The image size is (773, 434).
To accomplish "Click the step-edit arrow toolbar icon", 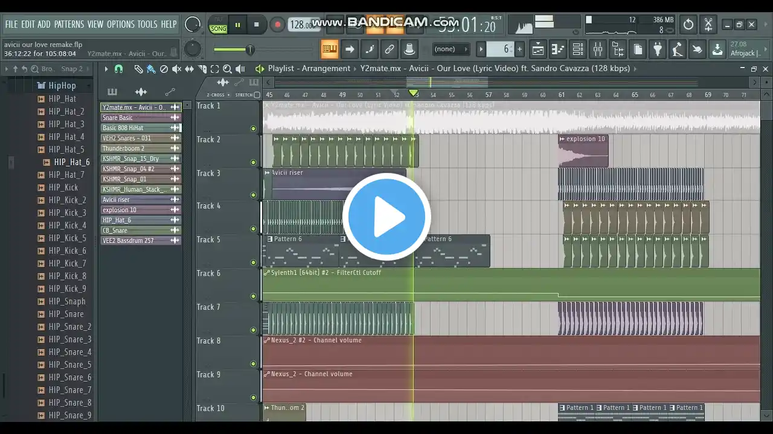I will (350, 49).
